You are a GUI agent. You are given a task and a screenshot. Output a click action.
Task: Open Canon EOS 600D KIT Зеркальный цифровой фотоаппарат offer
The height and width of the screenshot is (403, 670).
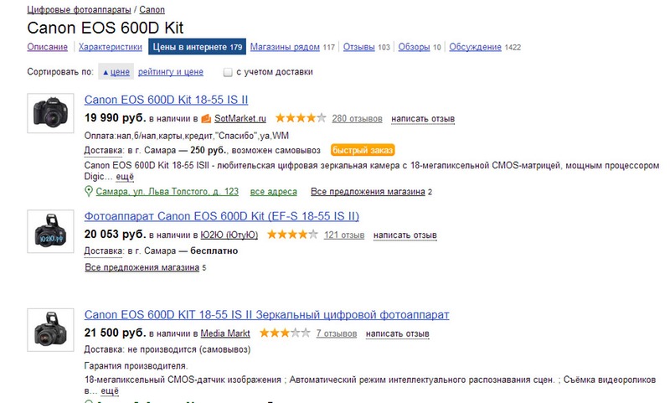(266, 315)
